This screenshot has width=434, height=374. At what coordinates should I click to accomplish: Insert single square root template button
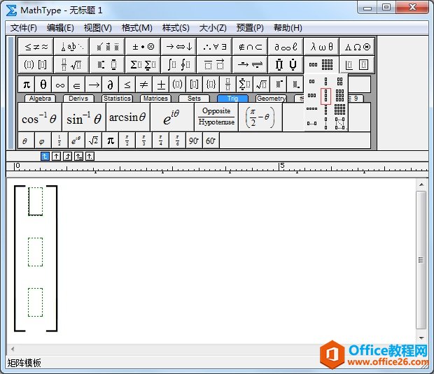[x=261, y=85]
